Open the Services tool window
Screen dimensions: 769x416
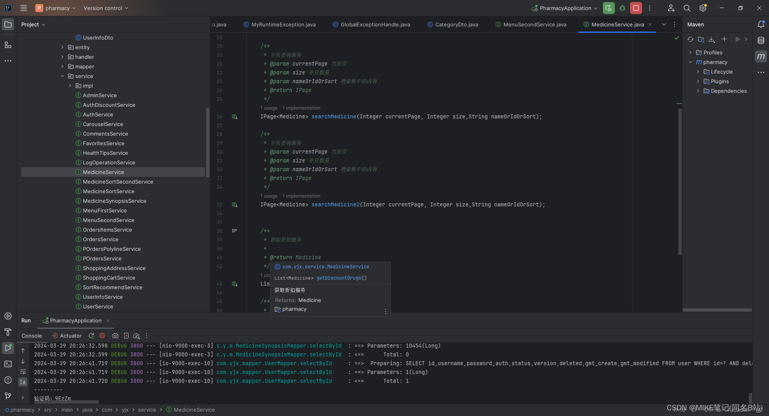click(x=8, y=316)
